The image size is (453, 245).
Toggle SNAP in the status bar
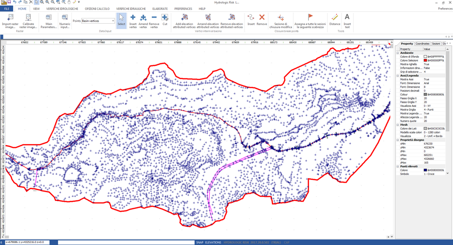[x=200, y=243]
